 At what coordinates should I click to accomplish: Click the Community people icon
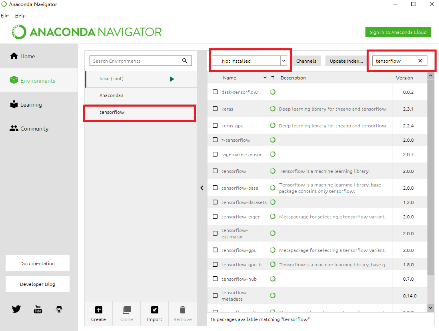(14, 128)
